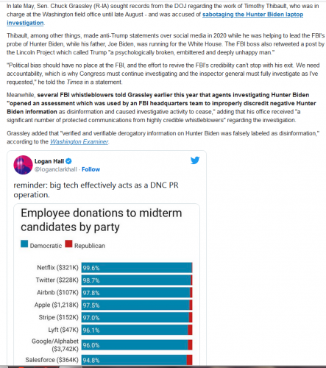Click the Stripe ($152K) label
This screenshot has width=326, height=368.
58,317
